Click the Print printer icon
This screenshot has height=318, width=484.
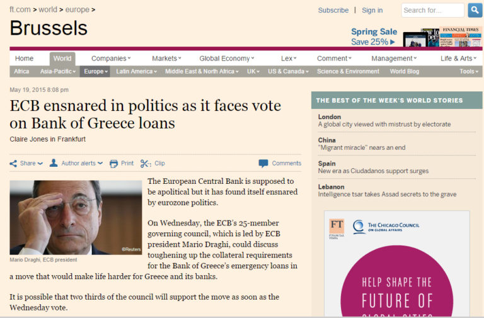click(x=114, y=164)
